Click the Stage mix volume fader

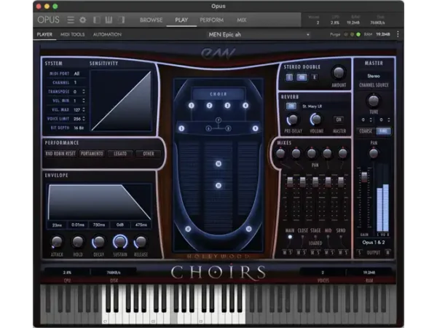[315, 181]
